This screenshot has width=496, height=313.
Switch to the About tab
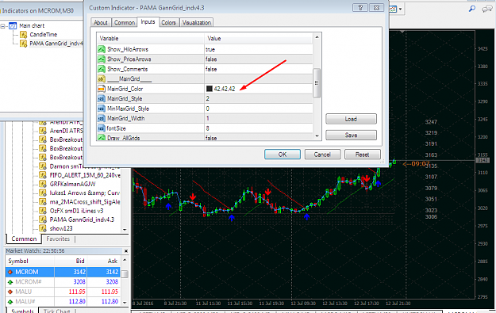(x=101, y=22)
